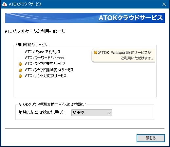170x147 pixels.
Task: Click the orange dot beside ATOKクラウド推測変換サービス
Action: tap(20, 70)
